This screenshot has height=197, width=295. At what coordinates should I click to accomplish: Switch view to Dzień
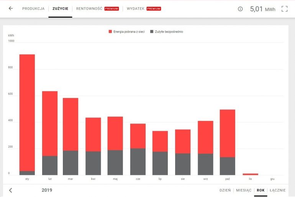pyautogui.click(x=225, y=190)
